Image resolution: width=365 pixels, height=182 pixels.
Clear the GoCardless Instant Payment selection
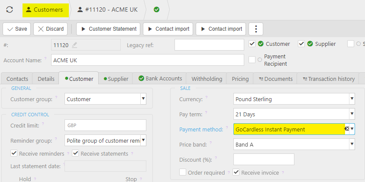pos(347,129)
